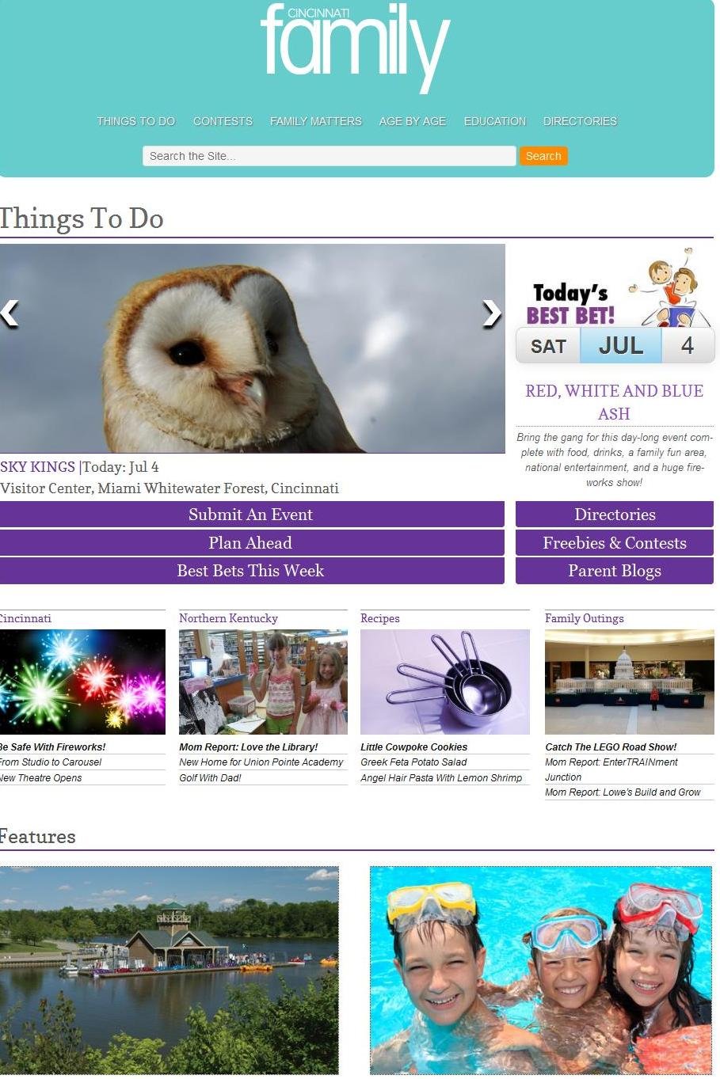This screenshot has height=1079, width=720.
Task: Open the Red, White and Blue Ash link
Action: coord(614,402)
